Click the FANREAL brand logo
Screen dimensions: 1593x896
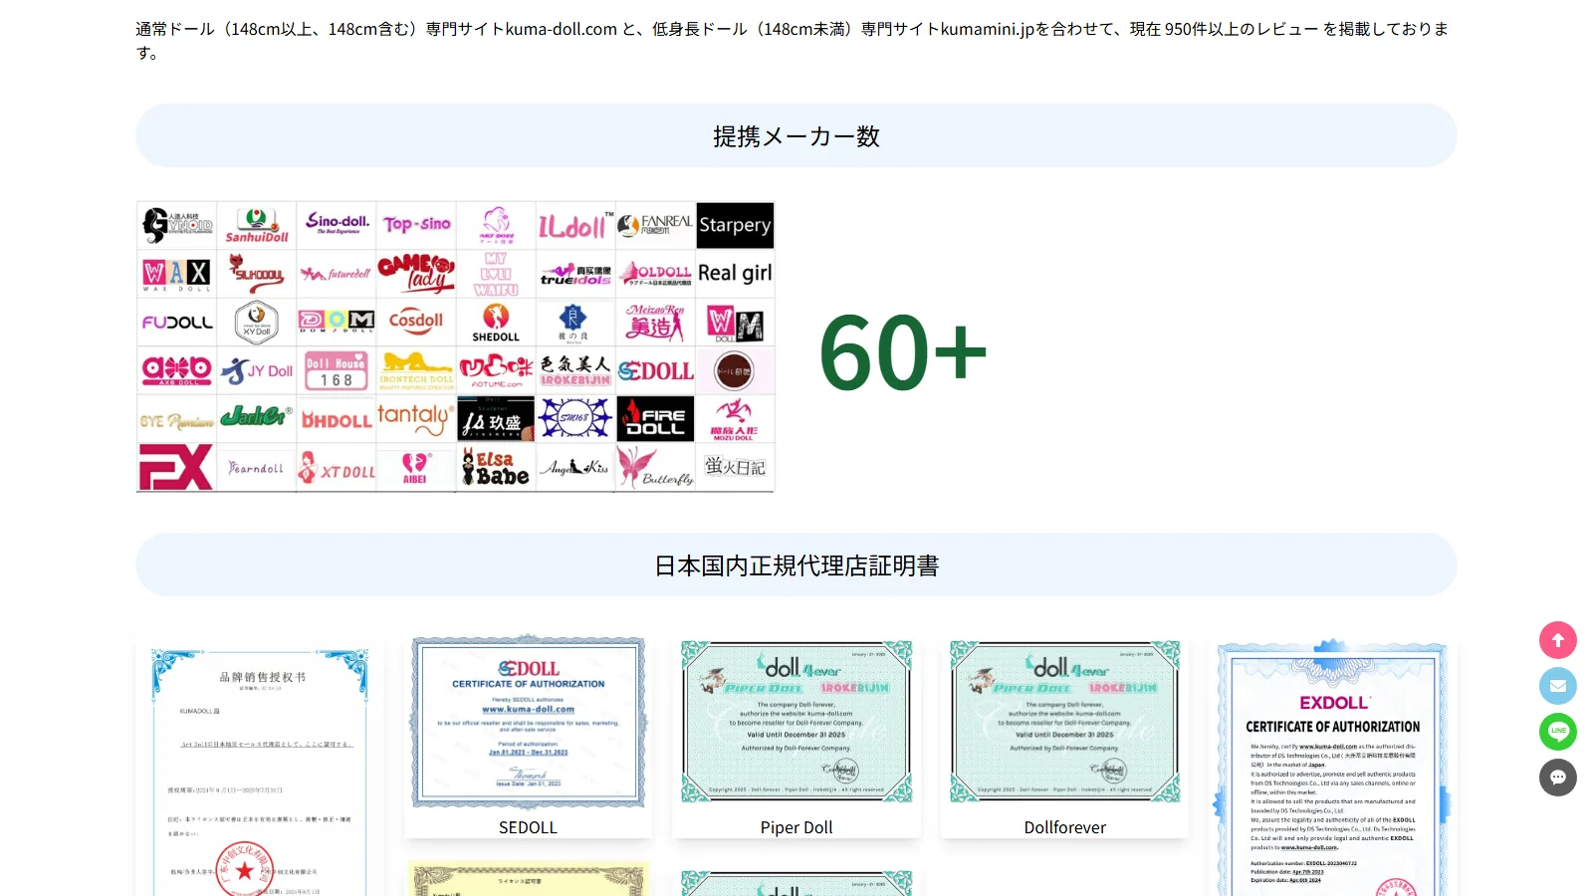[x=655, y=225]
